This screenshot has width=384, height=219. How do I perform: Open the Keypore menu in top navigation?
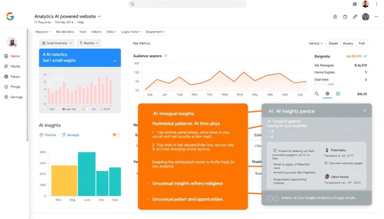[42, 31]
